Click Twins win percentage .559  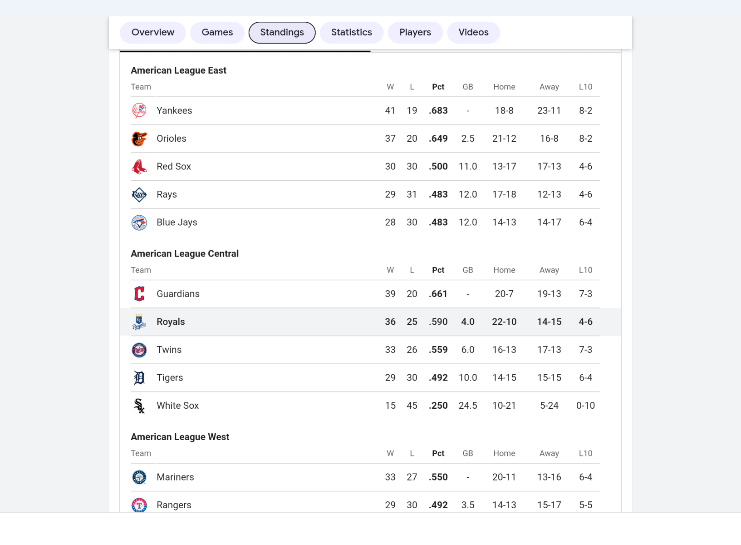pos(438,350)
